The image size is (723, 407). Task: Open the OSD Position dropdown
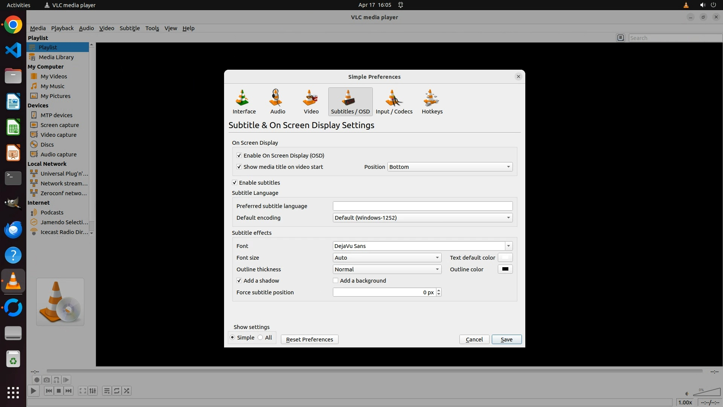pos(450,167)
